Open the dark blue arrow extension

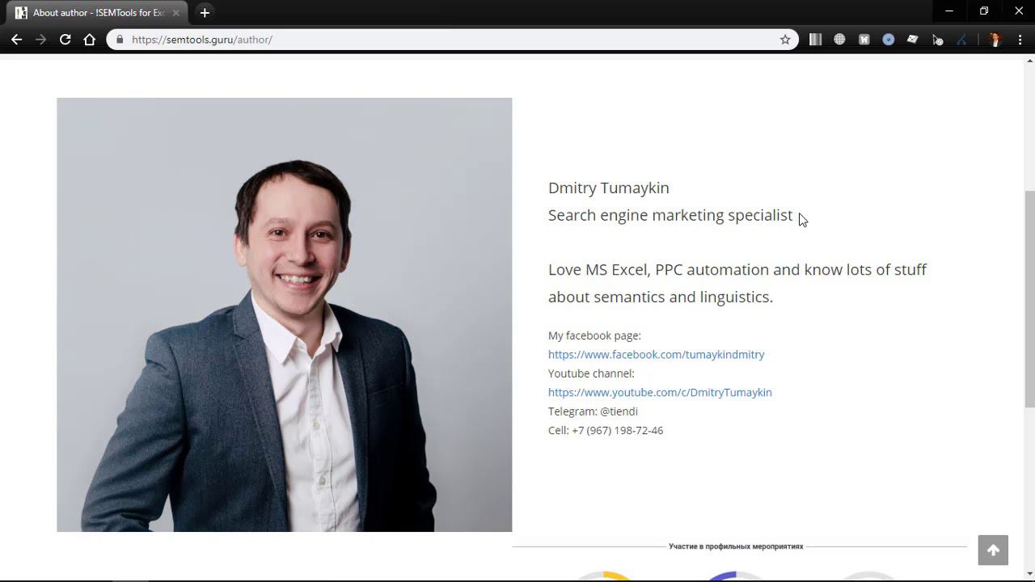click(x=961, y=39)
